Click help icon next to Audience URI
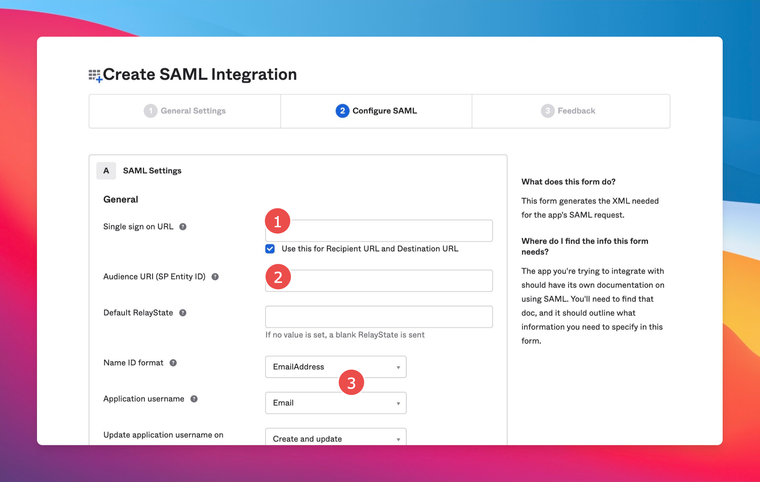 215,277
